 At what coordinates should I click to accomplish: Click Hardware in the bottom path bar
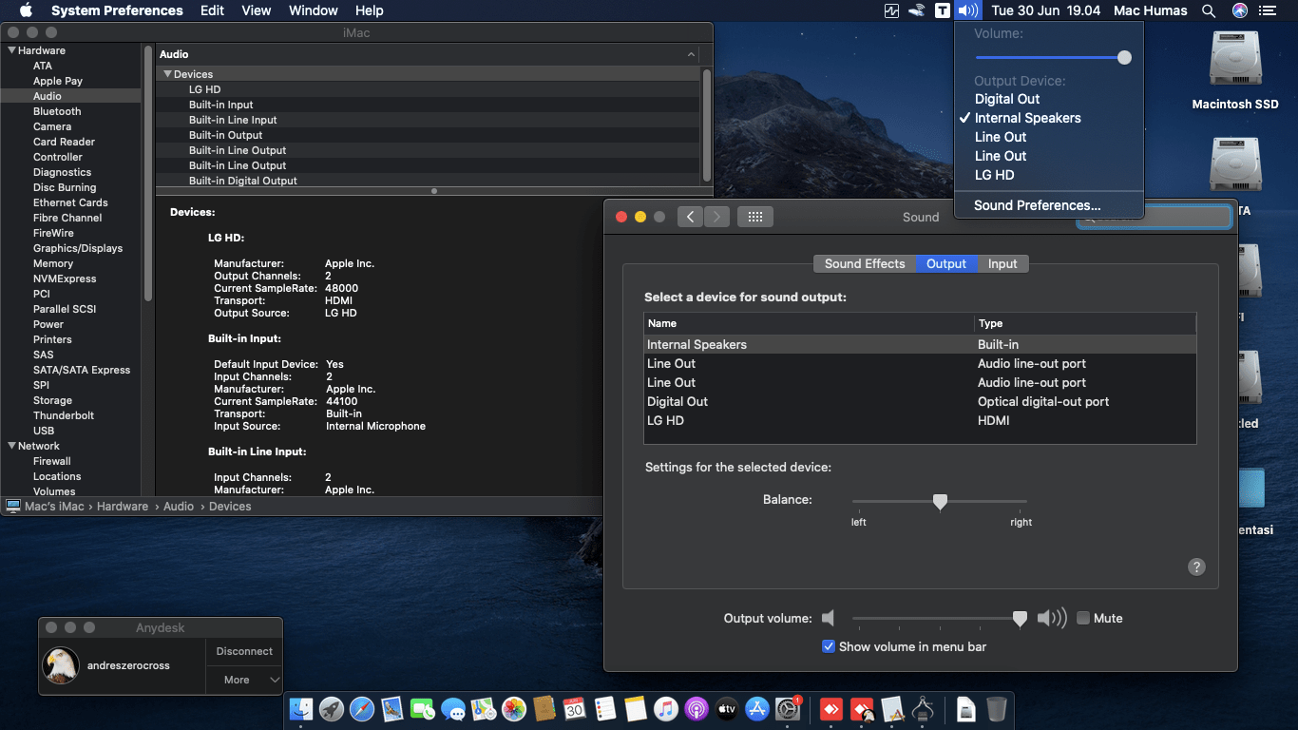click(123, 507)
